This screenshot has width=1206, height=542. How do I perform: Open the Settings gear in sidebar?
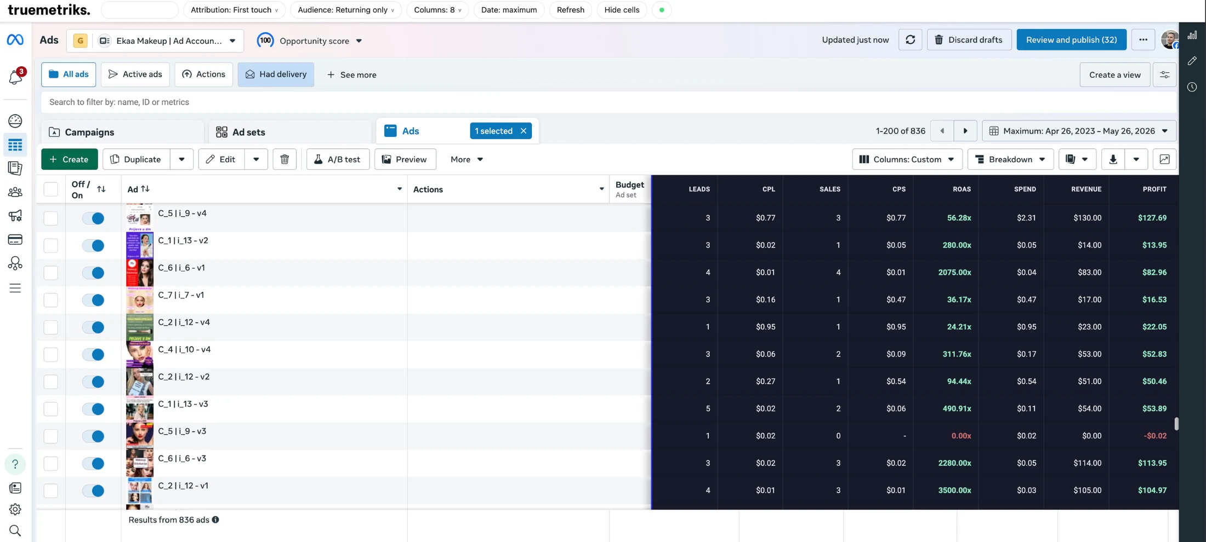tap(15, 509)
